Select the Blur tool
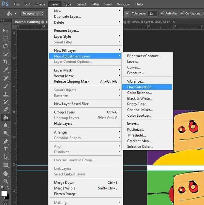 click(6, 125)
